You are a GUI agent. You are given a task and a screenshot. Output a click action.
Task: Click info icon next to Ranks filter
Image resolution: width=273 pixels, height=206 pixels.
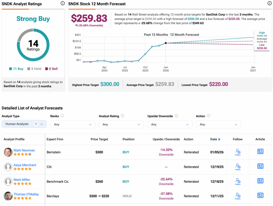point(62,116)
